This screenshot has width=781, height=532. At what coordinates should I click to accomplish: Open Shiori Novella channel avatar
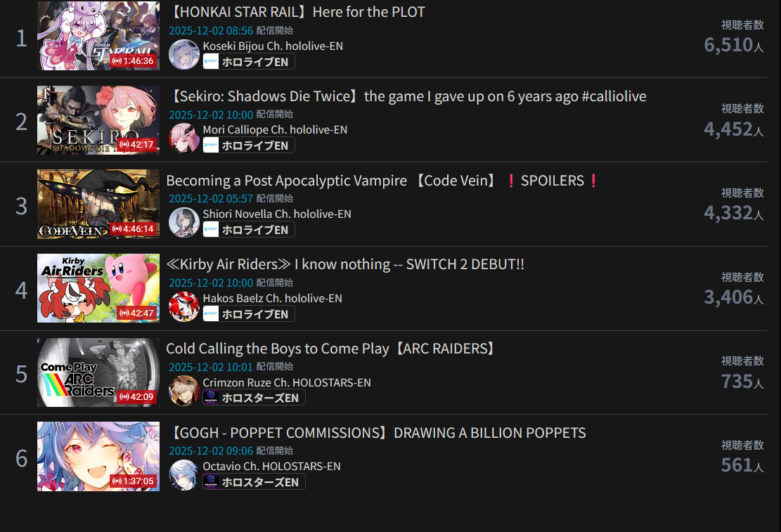183,222
